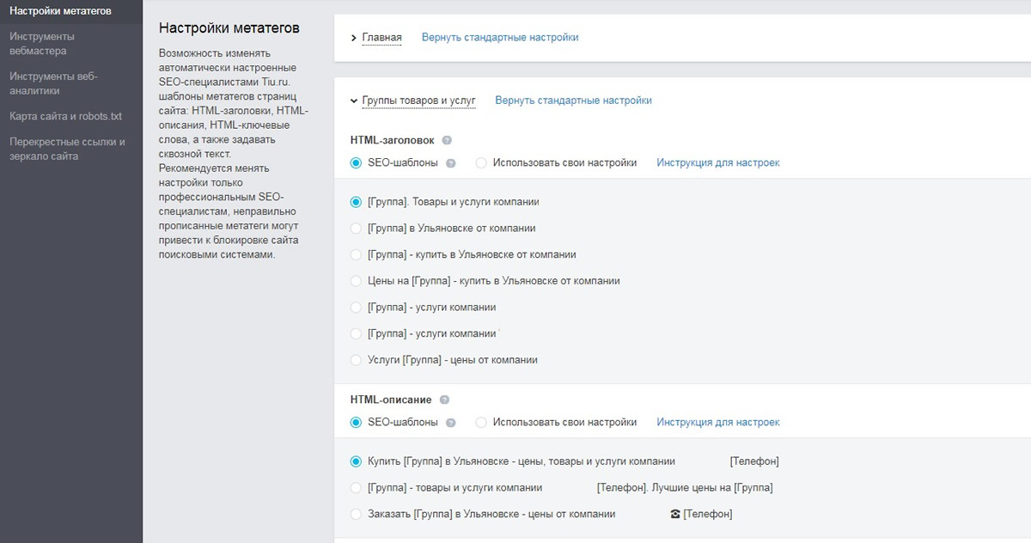Select 'Цены на [Группа]' title template
Viewport: 1031px width, 543px height.
click(355, 281)
